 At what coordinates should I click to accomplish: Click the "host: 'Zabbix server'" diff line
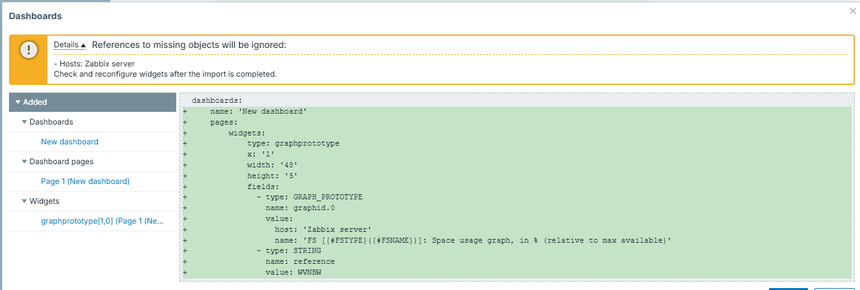click(323, 229)
